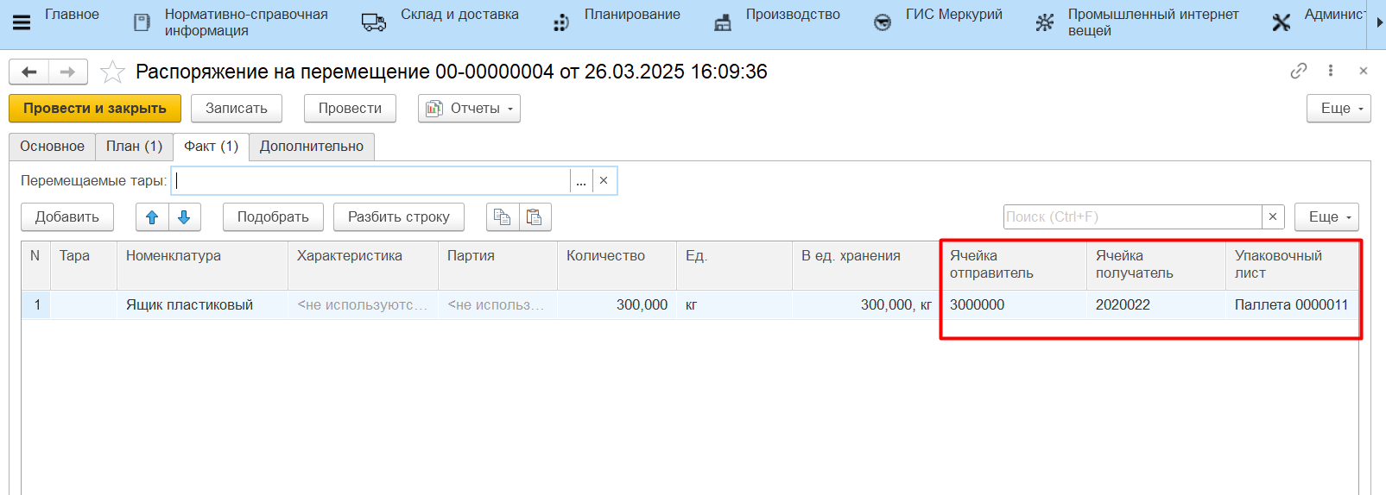
Task: Click the back navigation arrow
Action: pyautogui.click(x=28, y=72)
